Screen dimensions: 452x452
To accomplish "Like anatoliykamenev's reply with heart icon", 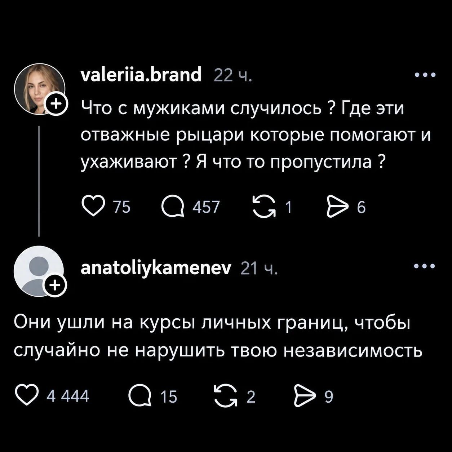I will tap(27, 396).
